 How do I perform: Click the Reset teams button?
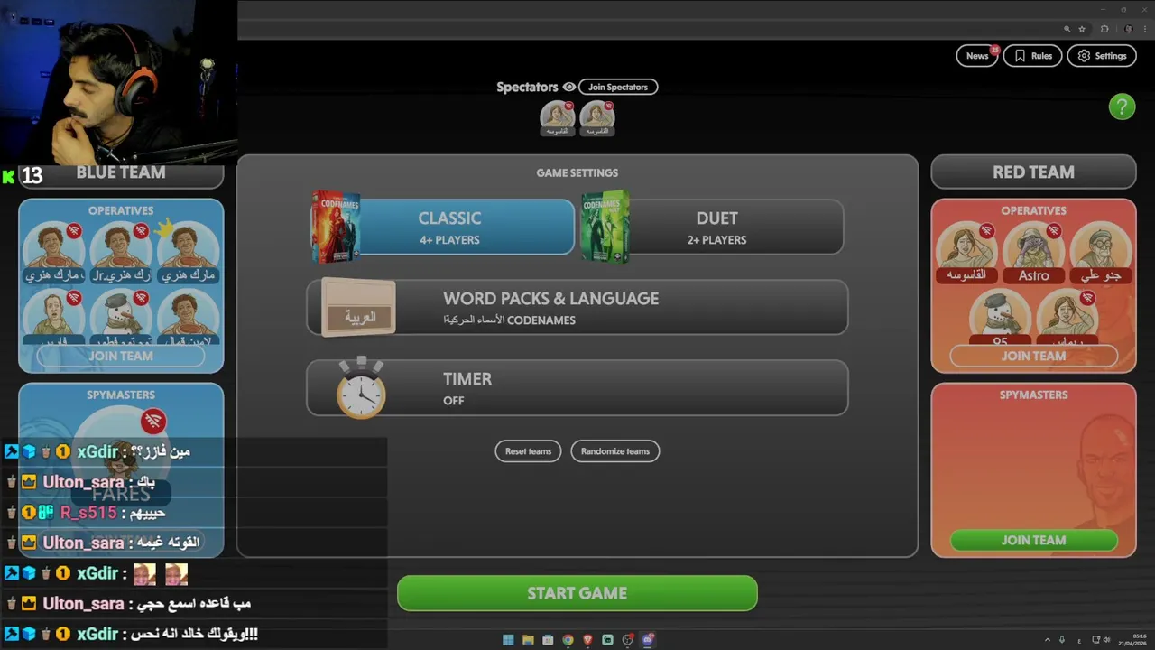[528, 451]
